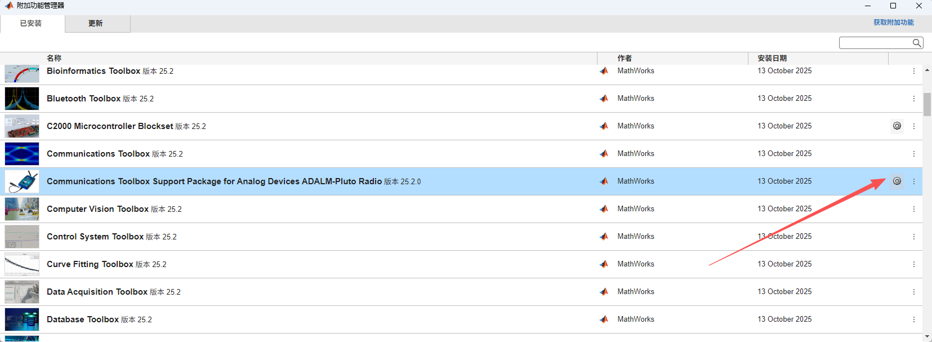Click Communications Toolbox heatmap thumbnail
This screenshot has width=932, height=342.
click(22, 154)
